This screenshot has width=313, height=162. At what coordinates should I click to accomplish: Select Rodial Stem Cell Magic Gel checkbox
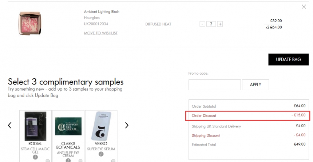coord(48,161)
